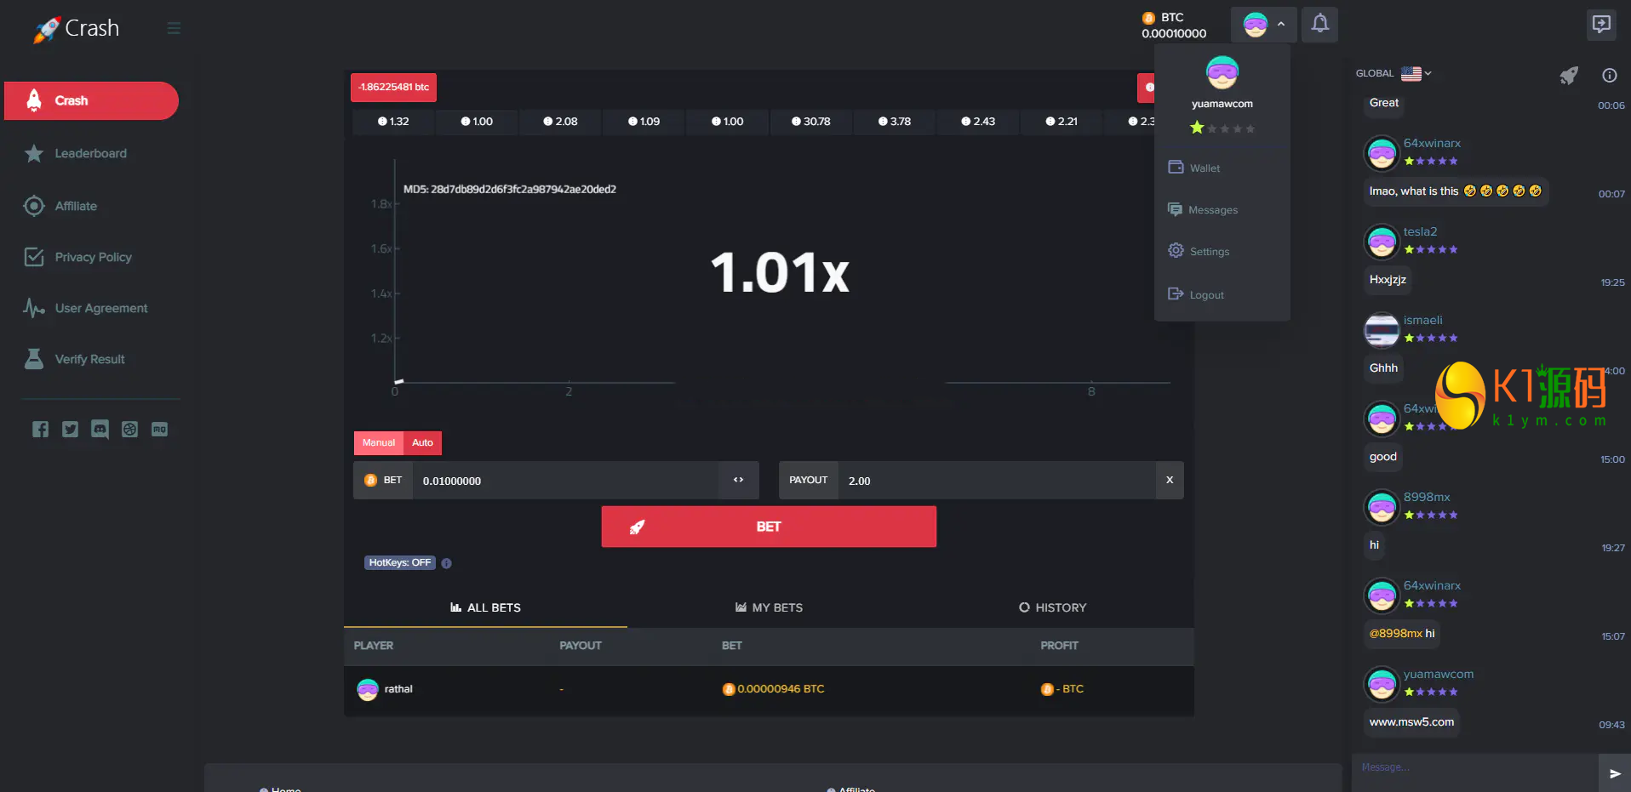1631x792 pixels.
Task: Choose Logout in the user menu
Action: 1196,295
